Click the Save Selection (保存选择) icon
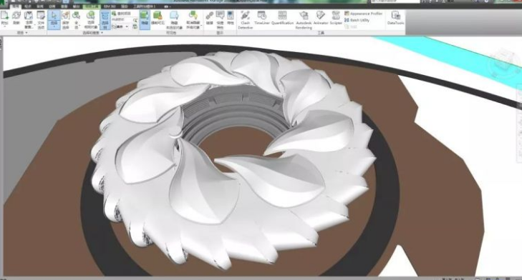 click(66, 16)
